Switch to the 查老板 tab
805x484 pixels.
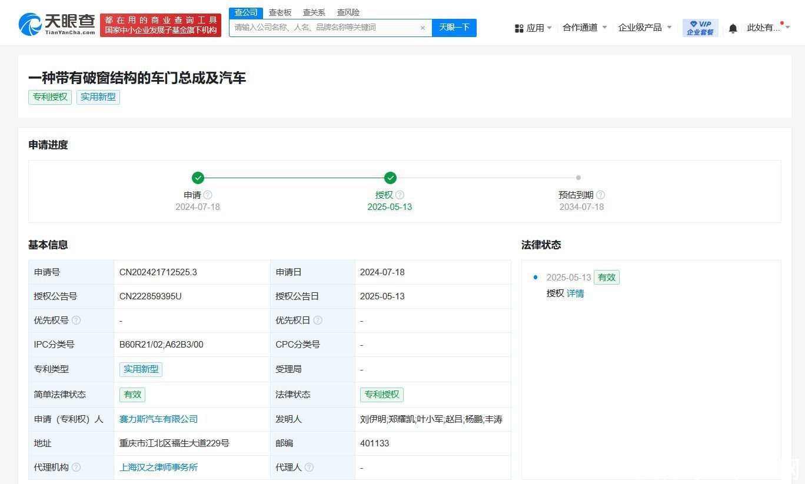pos(280,12)
